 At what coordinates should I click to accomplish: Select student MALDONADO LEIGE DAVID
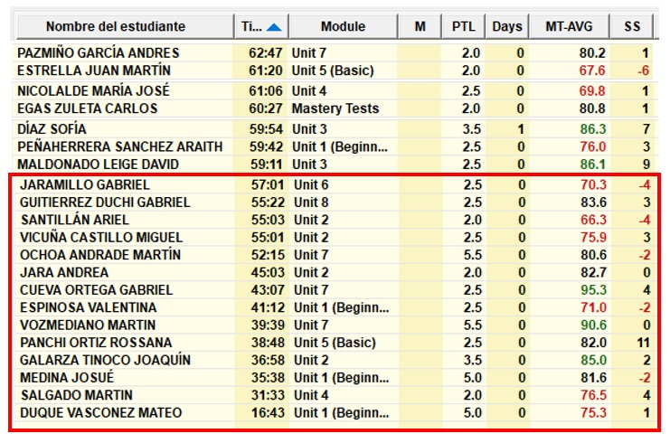pyautogui.click(x=98, y=164)
